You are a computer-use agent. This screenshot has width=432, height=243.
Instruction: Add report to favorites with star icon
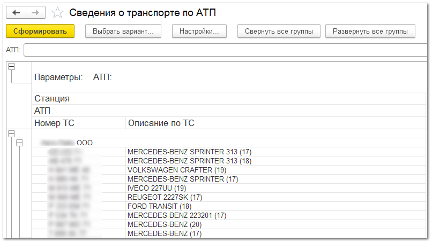58,12
